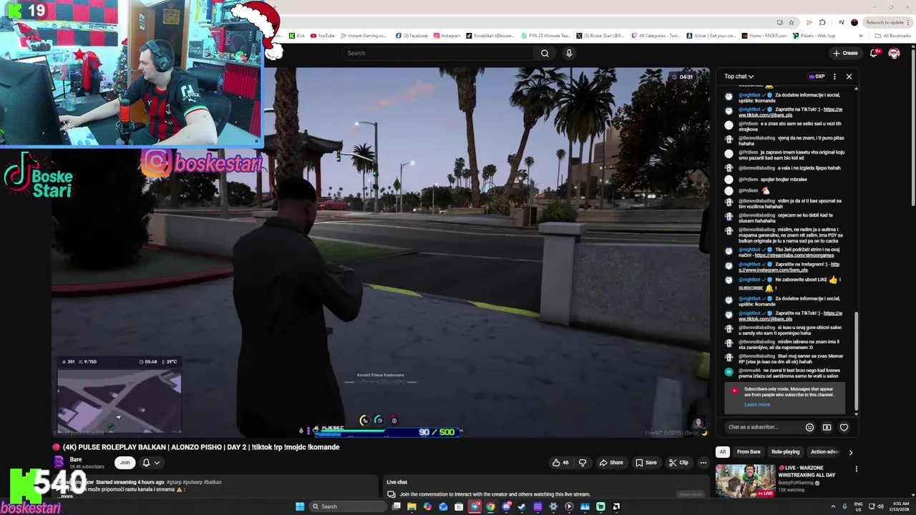The image size is (916, 515).
Task: Expand the Top chat dropdown
Action: (739, 77)
